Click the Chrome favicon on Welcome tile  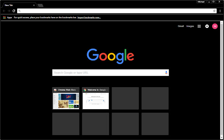click(x=85, y=90)
